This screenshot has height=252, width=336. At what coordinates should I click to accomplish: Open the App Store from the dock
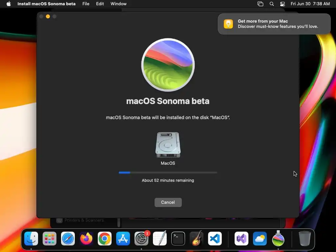click(123, 239)
